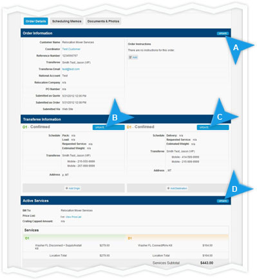The width and height of the screenshot is (257, 280).
Task: Open the View Price List link
Action: point(73,217)
